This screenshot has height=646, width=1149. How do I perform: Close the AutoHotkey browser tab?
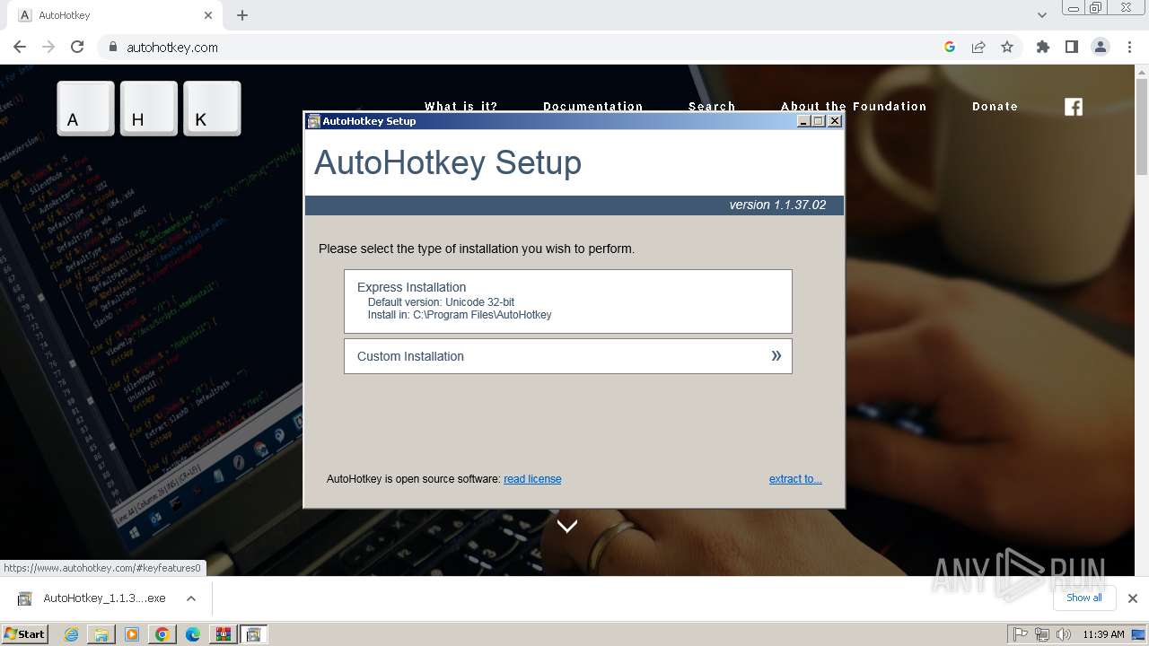[x=208, y=15]
